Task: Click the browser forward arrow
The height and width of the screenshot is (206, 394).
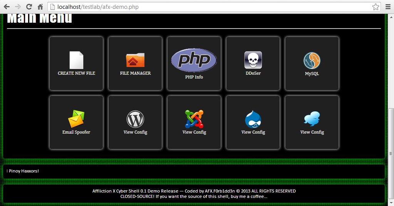Action: 18,7
